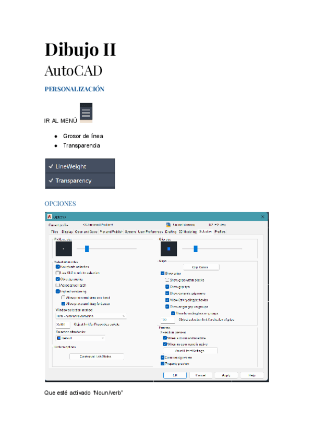Toggle the Show grips checkbox
Viewport: 313px width, 442px height.
coord(163,274)
